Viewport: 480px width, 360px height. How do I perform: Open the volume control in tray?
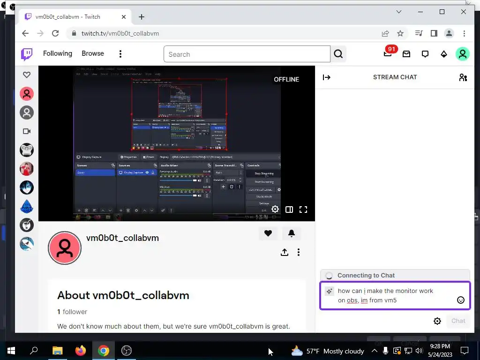coord(419,351)
